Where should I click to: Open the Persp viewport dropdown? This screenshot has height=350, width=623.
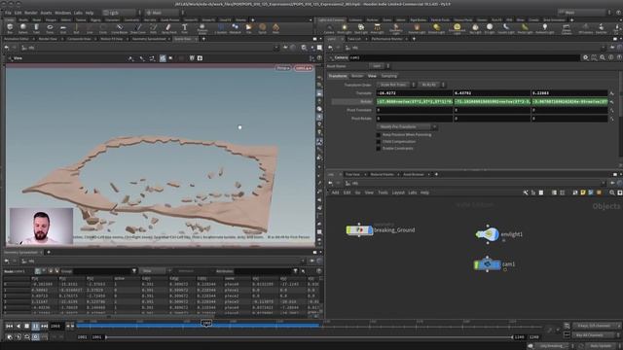click(283, 68)
